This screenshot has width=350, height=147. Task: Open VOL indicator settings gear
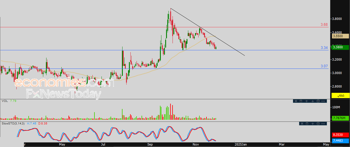click(318, 101)
